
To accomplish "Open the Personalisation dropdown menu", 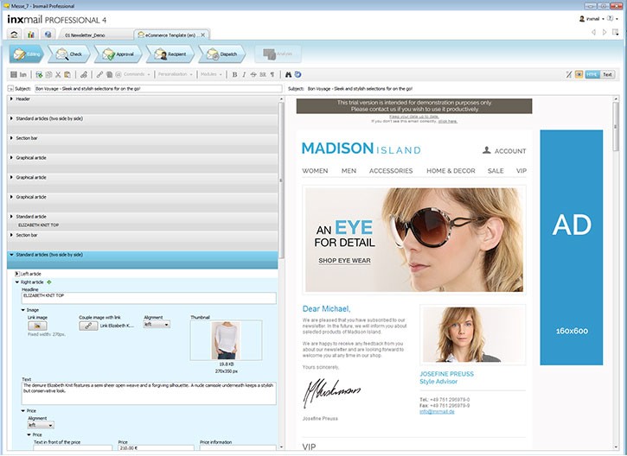I will click(x=176, y=74).
